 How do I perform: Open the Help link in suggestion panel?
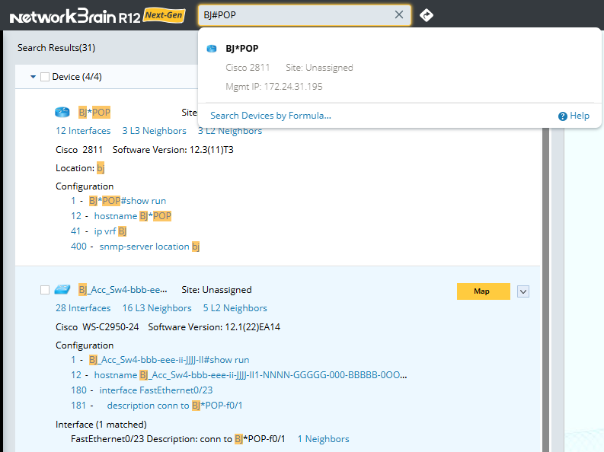coord(580,116)
